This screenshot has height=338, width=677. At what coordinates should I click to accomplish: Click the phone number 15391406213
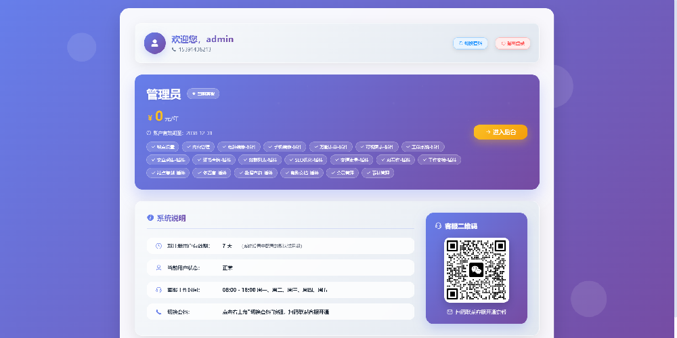(x=195, y=49)
